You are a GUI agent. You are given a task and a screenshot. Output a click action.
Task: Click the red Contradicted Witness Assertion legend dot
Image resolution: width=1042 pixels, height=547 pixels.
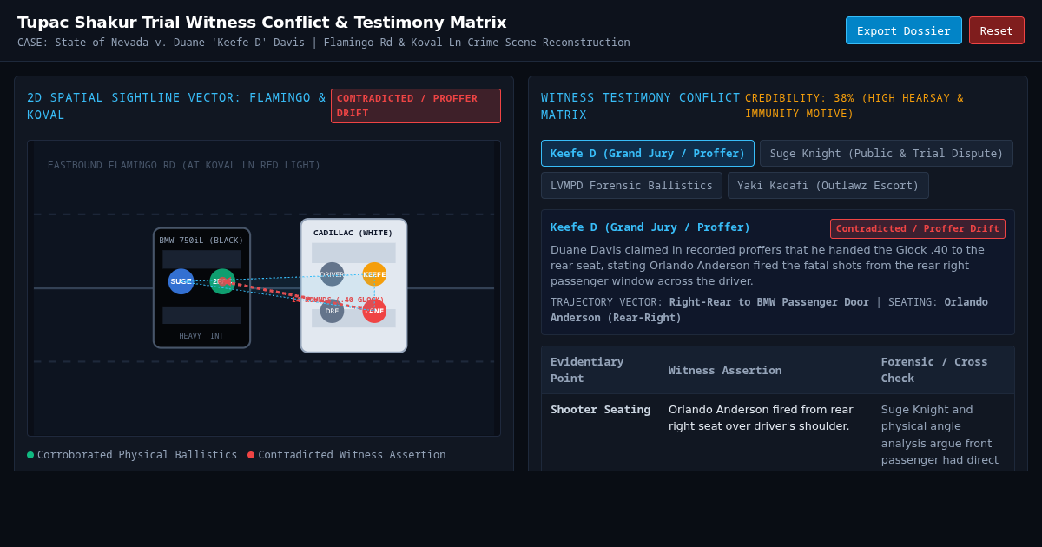click(x=251, y=455)
